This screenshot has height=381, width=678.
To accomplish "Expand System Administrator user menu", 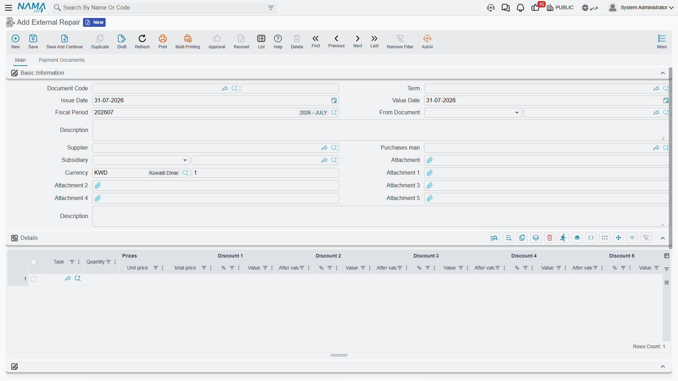I will pos(641,7).
